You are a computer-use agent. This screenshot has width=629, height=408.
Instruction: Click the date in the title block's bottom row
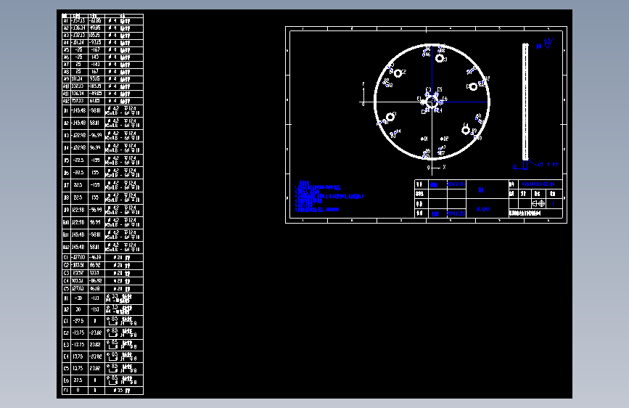(x=456, y=213)
